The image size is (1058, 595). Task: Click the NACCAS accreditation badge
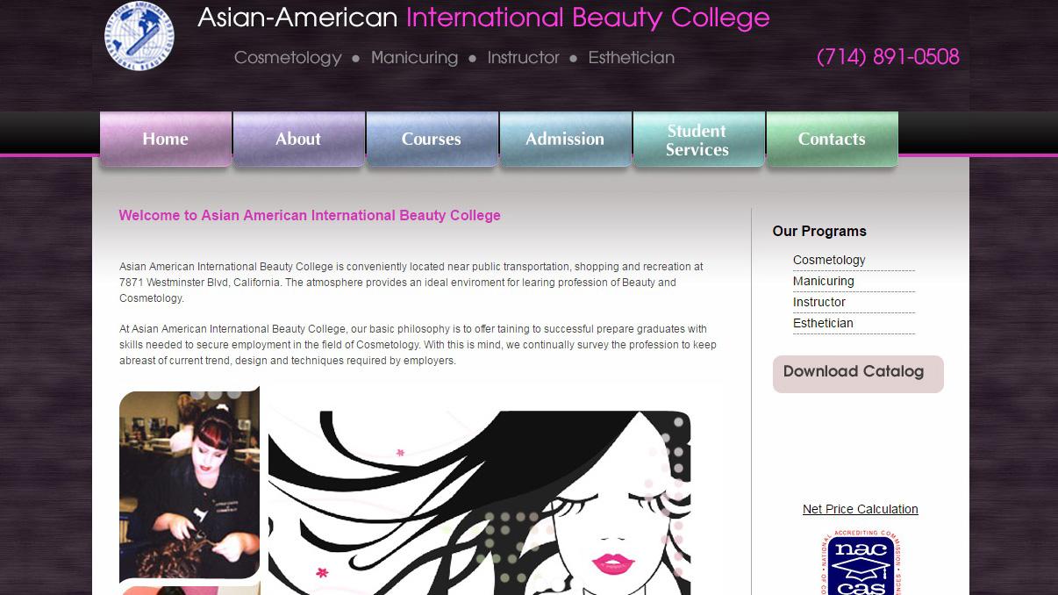861,563
